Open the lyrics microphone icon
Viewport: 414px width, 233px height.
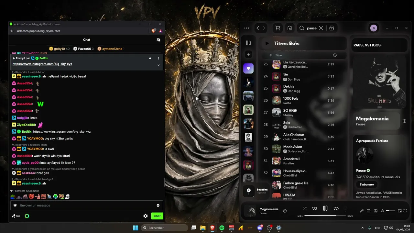[362, 211]
